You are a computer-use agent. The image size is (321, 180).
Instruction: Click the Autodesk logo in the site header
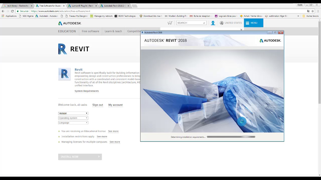point(70,23)
